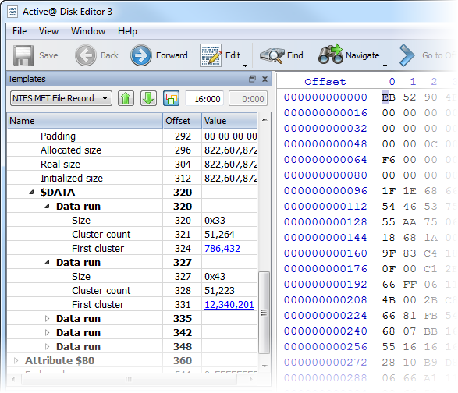Image resolution: width=458 pixels, height=393 pixels.
Task: Click the Save floppy disk icon
Action: [23, 55]
